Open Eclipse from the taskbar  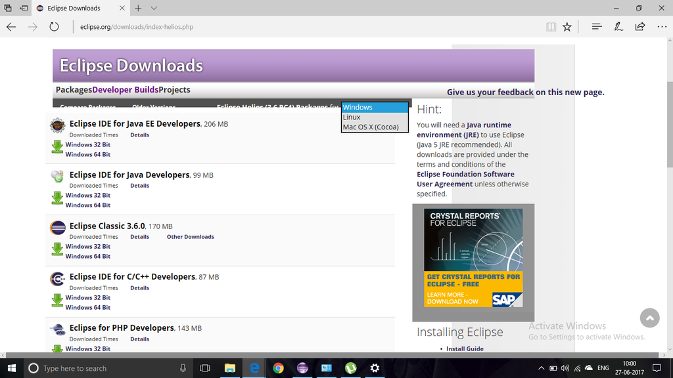tap(302, 368)
